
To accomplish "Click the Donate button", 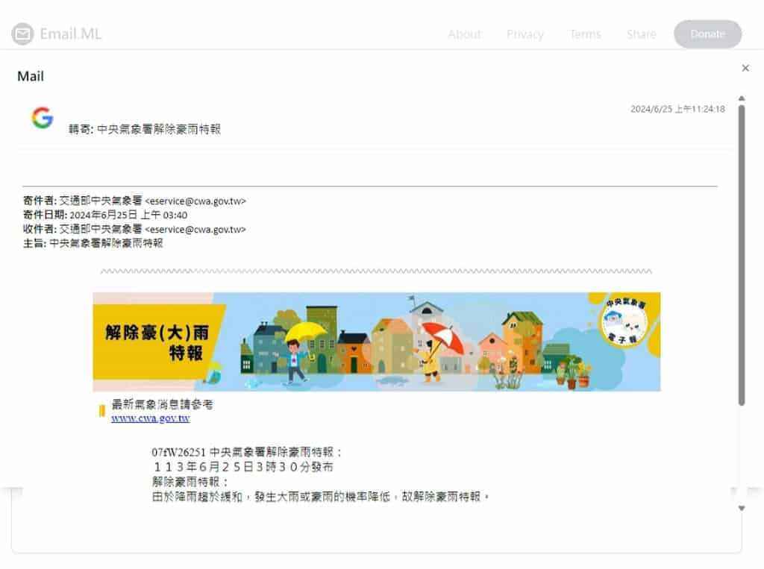I will coord(707,34).
